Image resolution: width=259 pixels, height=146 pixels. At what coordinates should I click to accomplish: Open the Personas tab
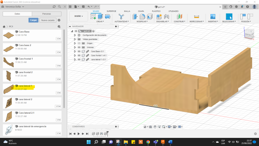click(x=46, y=14)
